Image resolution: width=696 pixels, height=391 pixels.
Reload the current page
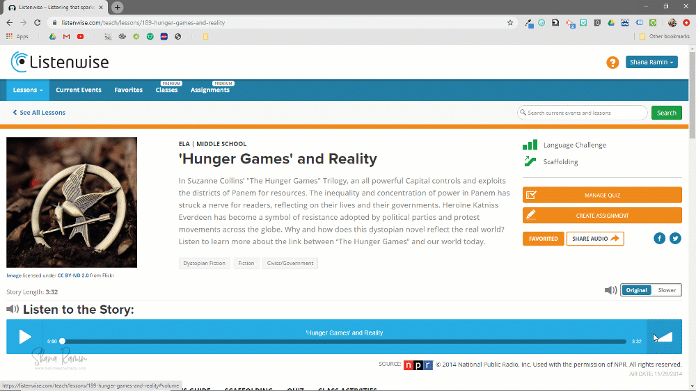click(x=38, y=23)
